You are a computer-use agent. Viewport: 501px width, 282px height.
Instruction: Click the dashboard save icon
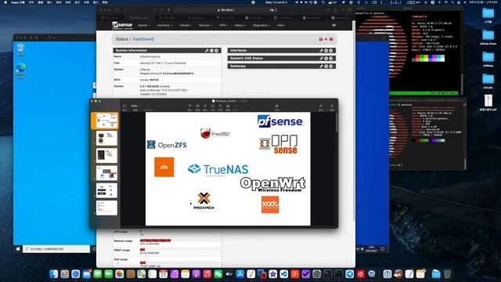pyautogui.click(x=321, y=39)
